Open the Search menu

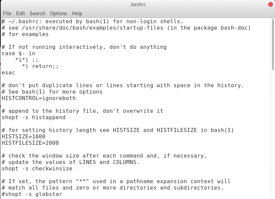point(37,13)
